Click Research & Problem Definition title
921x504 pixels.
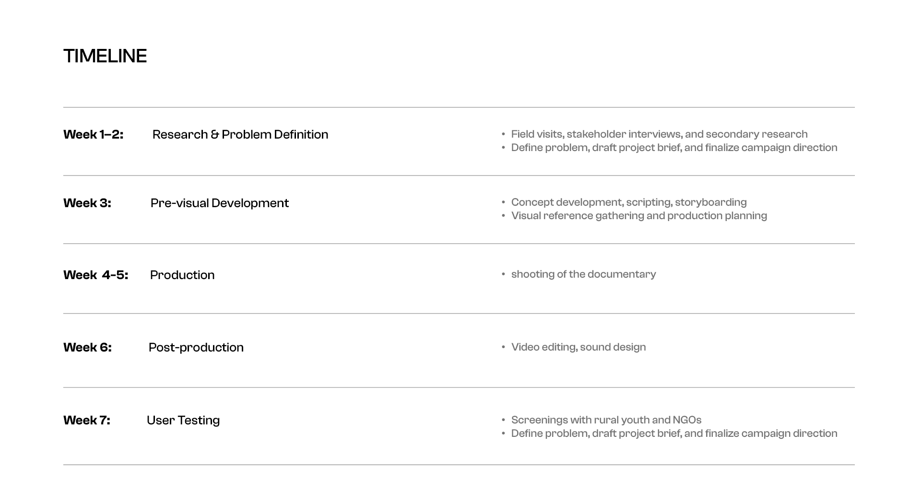(240, 134)
